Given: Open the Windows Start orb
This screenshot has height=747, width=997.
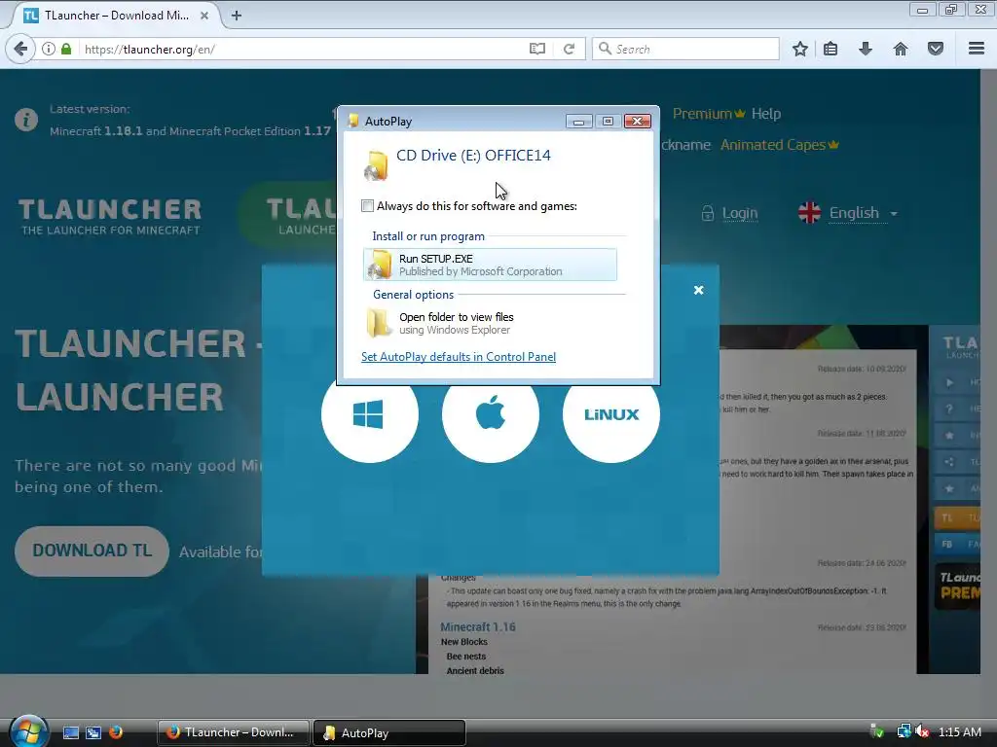Looking at the screenshot, I should (x=28, y=731).
